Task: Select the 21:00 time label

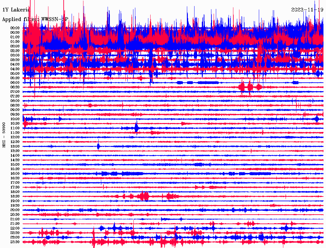Action: tap(15, 219)
